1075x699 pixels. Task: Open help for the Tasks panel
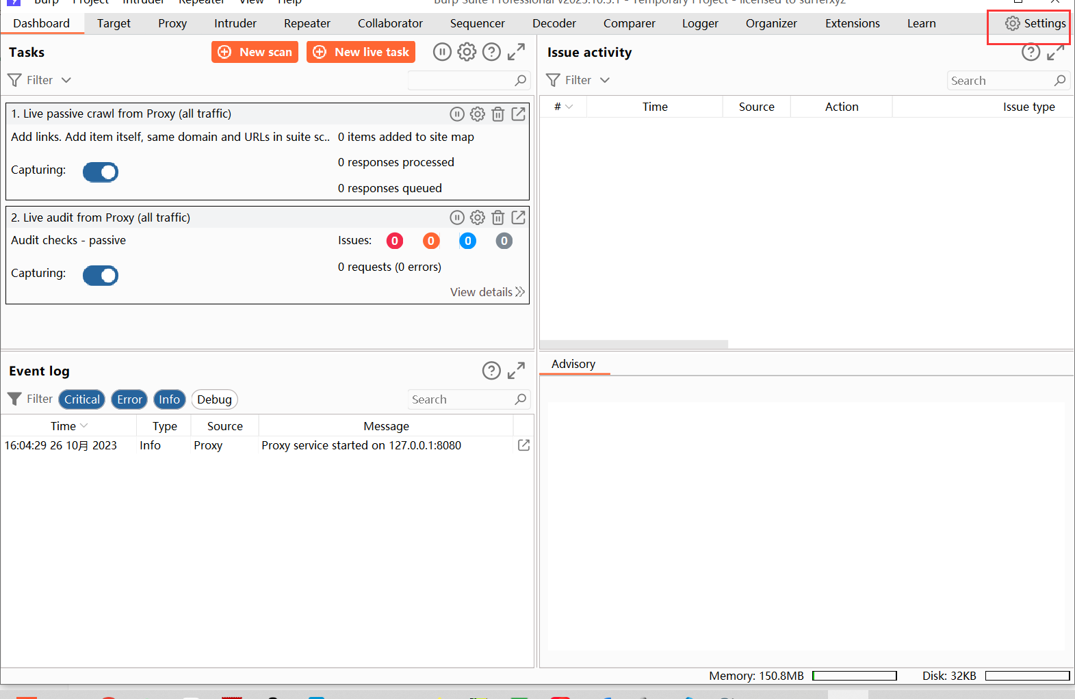491,52
